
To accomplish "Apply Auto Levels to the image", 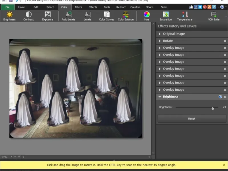I will (x=68, y=16).
